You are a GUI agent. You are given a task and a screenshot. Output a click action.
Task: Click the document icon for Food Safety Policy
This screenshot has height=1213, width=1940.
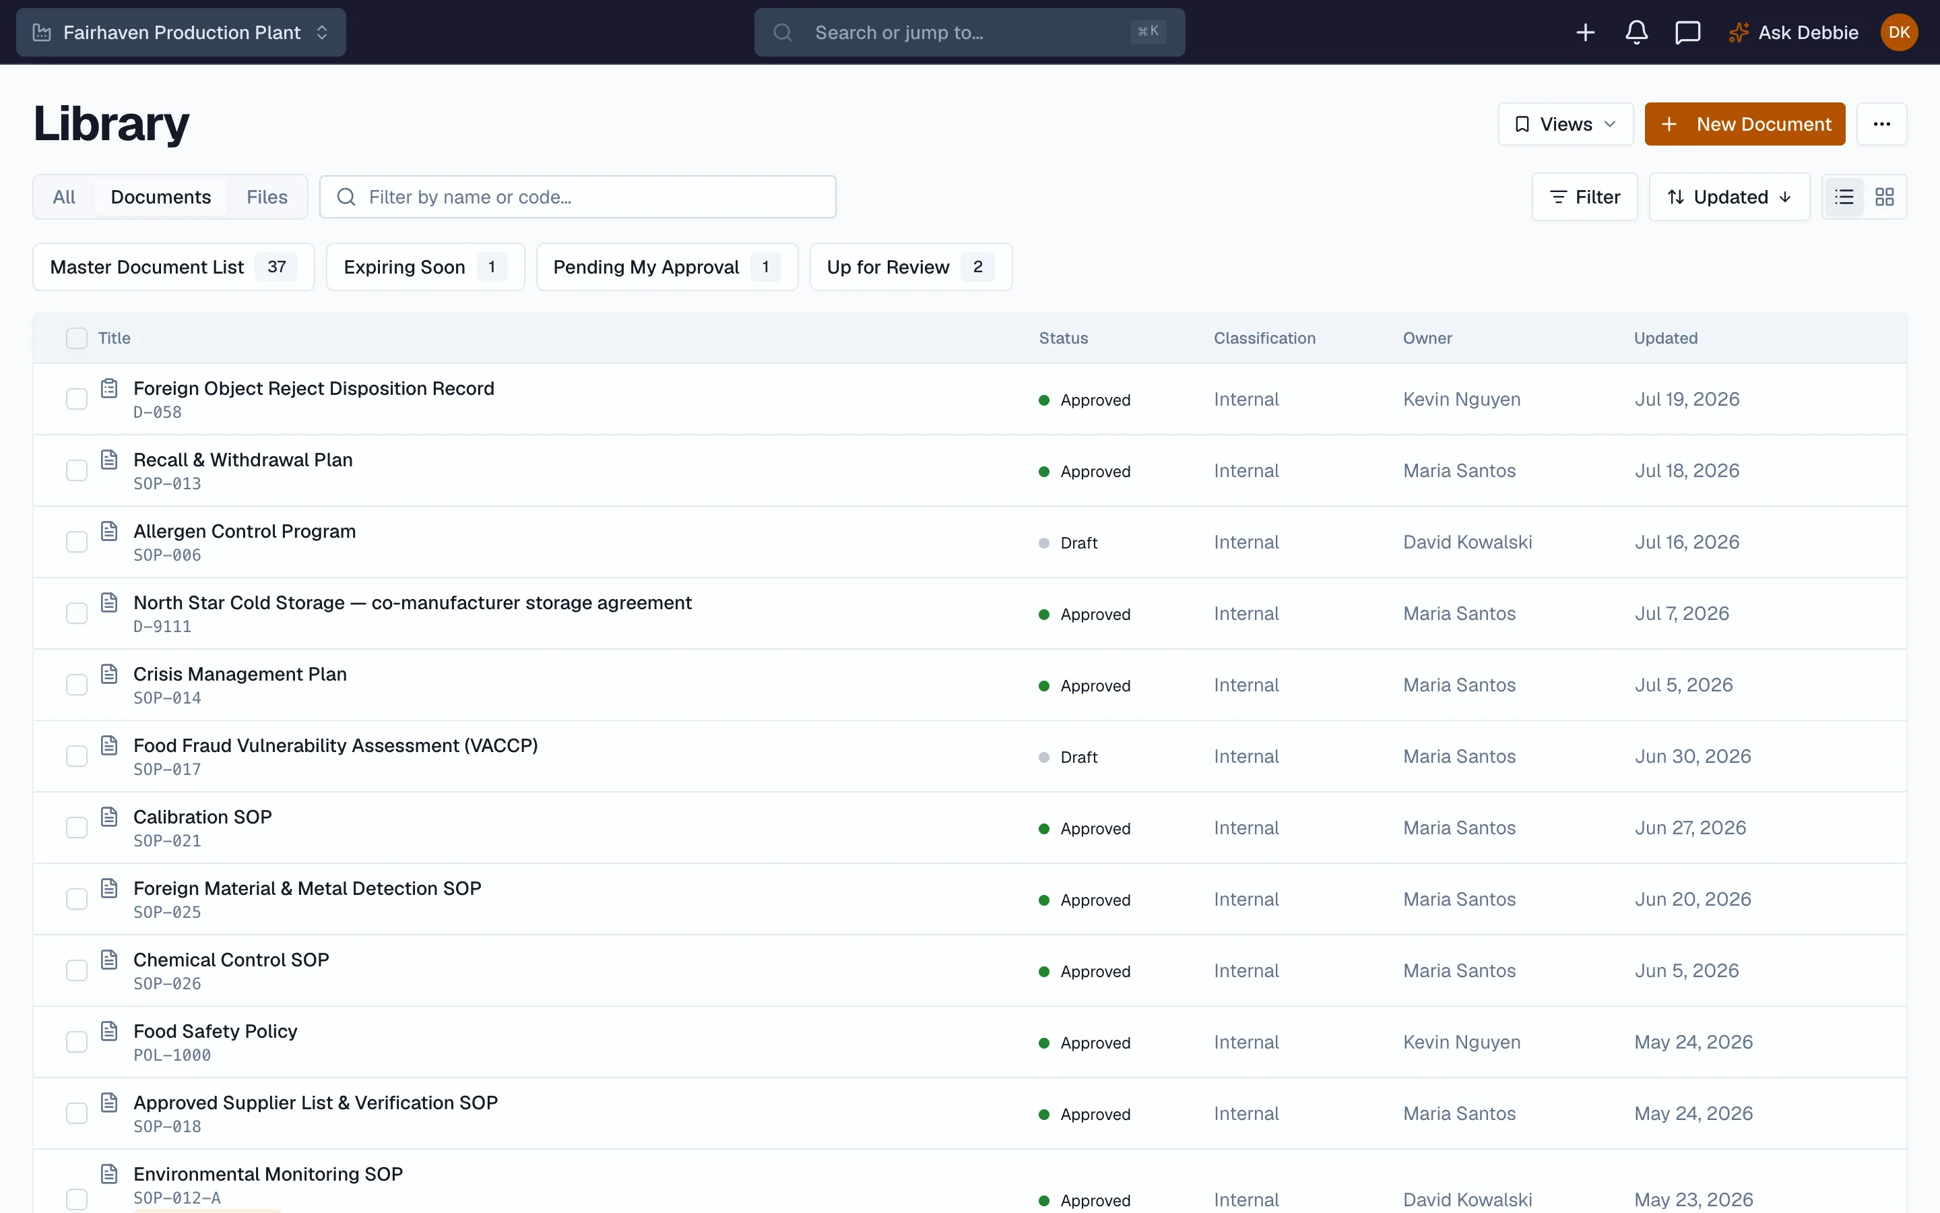coord(109,1031)
